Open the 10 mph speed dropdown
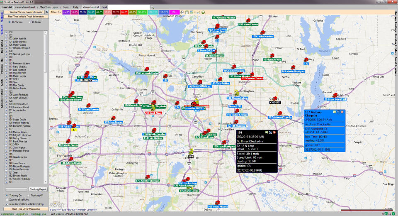This screenshot has width=398, height=216. tap(56, 12)
